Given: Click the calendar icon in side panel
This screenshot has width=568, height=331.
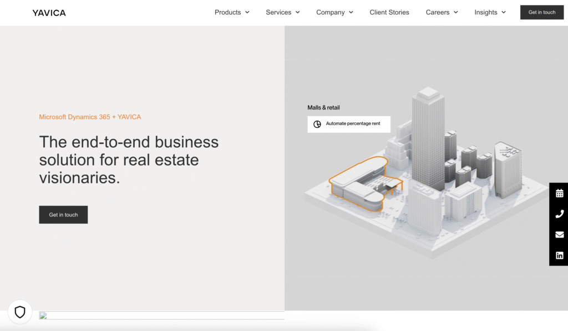Looking at the screenshot, I should [559, 193].
